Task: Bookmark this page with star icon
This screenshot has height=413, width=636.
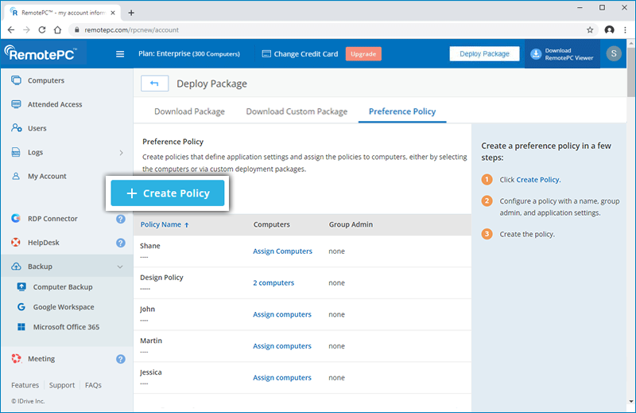Action: tap(590, 30)
